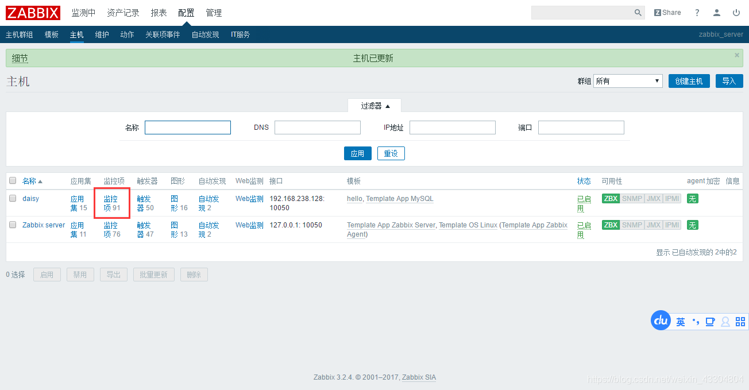Open the daisy host link
This screenshot has width=749, height=390.
[x=30, y=199]
